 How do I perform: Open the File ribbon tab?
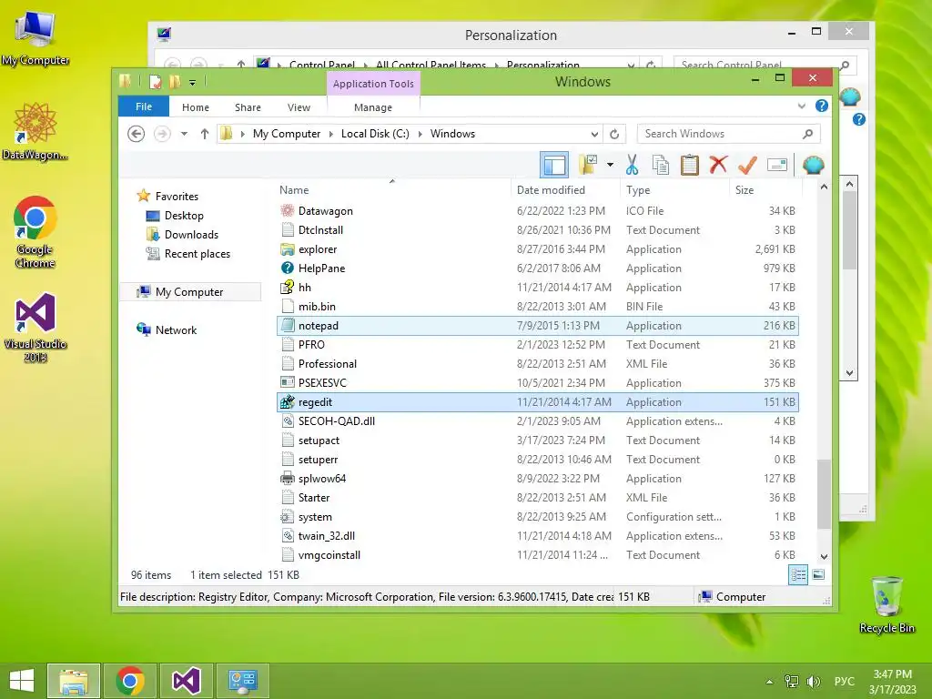[144, 107]
